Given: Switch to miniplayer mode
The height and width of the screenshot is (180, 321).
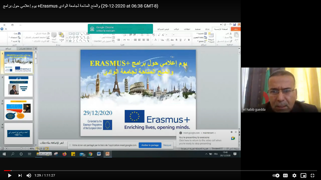Looking at the screenshot, I should pos(303,175).
